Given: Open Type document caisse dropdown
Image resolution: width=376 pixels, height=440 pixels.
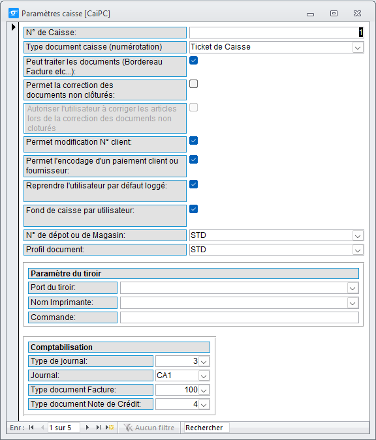Looking at the screenshot, I should tap(358, 48).
